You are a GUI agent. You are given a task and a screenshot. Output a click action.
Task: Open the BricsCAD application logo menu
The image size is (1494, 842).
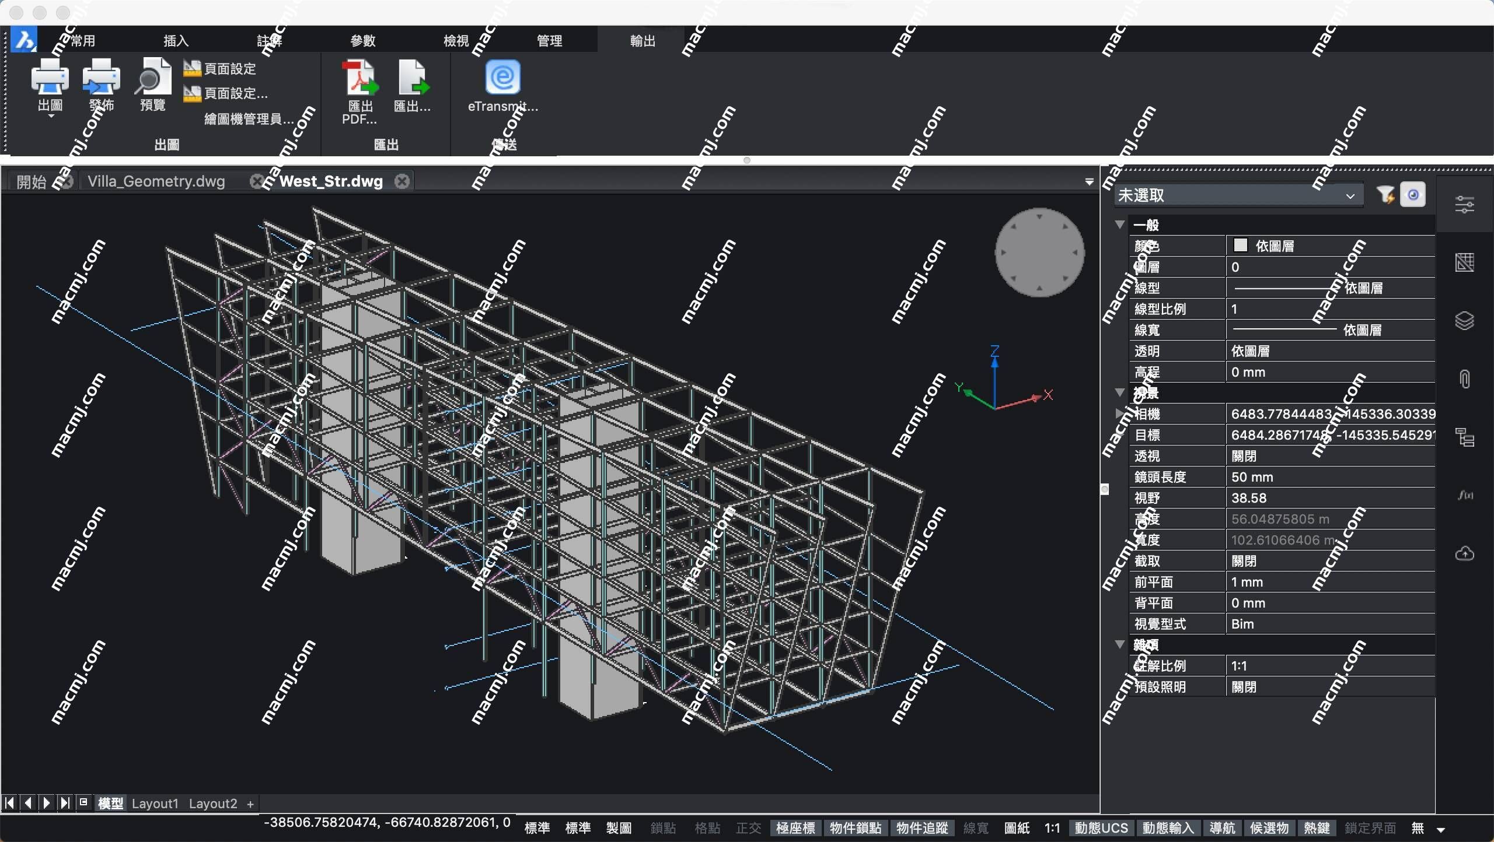click(25, 40)
